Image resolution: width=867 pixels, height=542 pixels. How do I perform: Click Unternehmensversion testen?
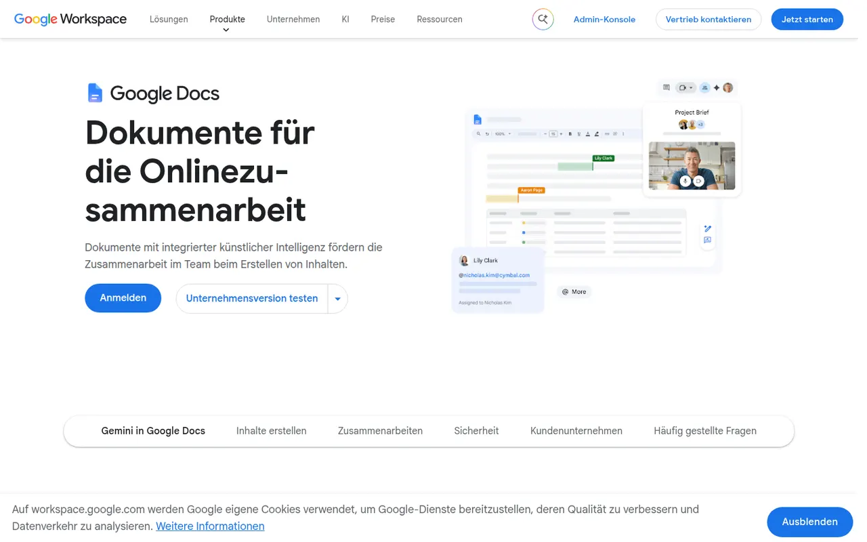(252, 299)
